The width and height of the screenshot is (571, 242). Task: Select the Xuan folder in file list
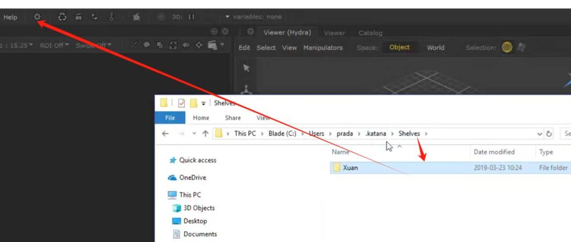[351, 167]
